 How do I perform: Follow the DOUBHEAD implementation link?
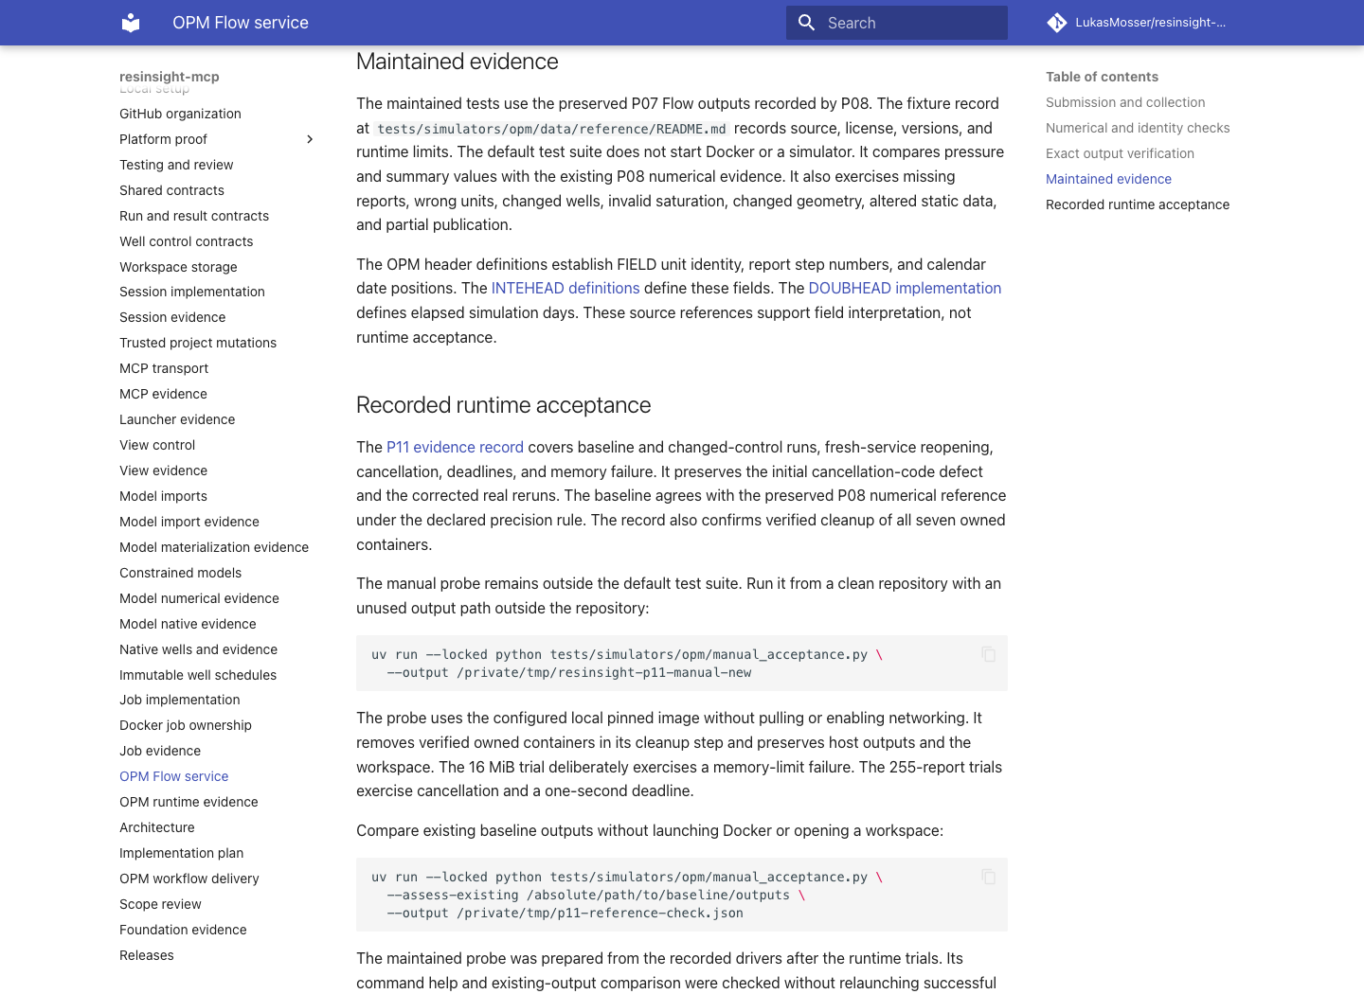(x=905, y=288)
